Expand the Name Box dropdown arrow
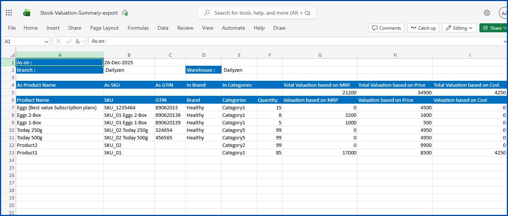Screen dimensions: 508x216 (x=47, y=41)
